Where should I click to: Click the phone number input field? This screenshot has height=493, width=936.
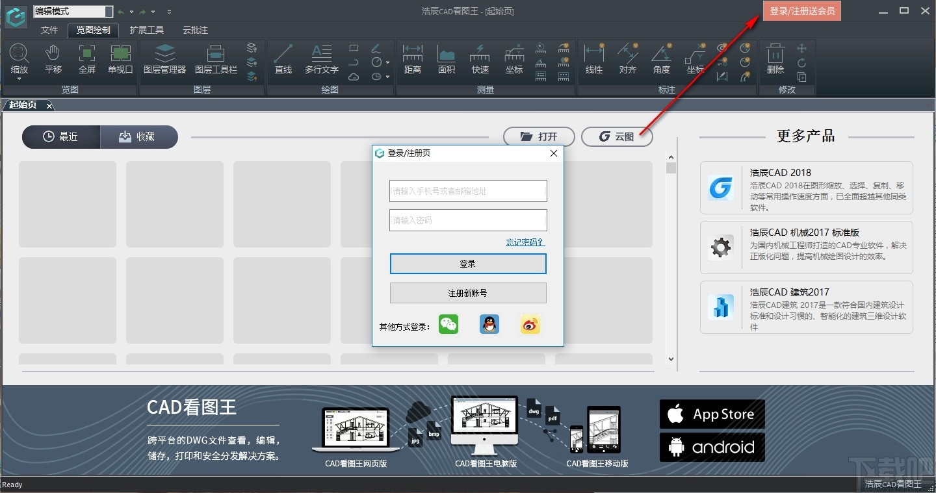467,191
